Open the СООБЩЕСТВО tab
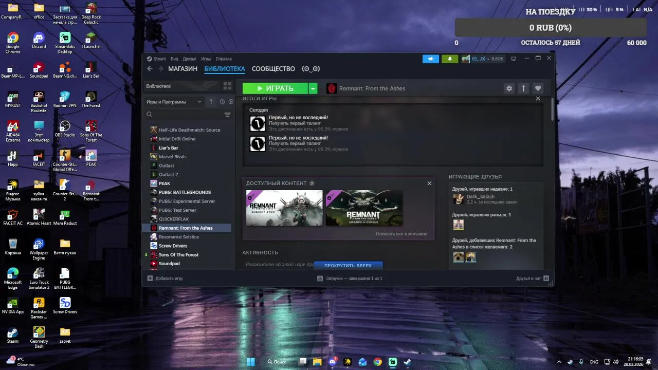The width and height of the screenshot is (658, 370). pos(273,69)
